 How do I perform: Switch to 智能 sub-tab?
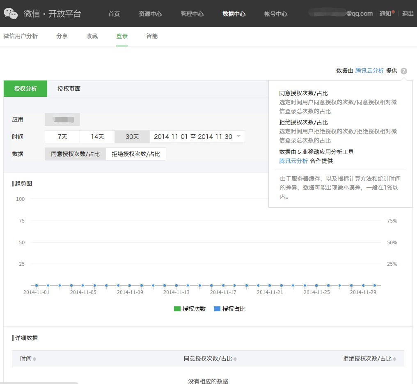click(152, 36)
